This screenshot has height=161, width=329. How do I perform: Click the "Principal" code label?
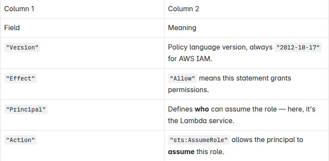[26, 109]
